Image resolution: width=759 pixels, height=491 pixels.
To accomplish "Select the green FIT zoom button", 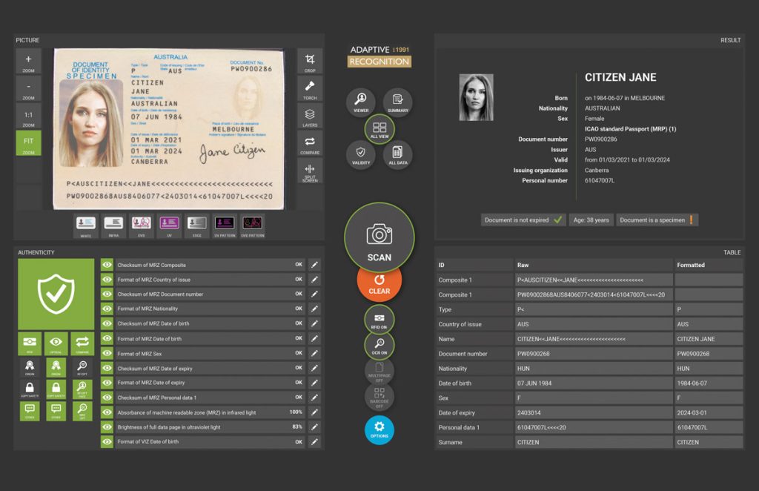I will [28, 143].
